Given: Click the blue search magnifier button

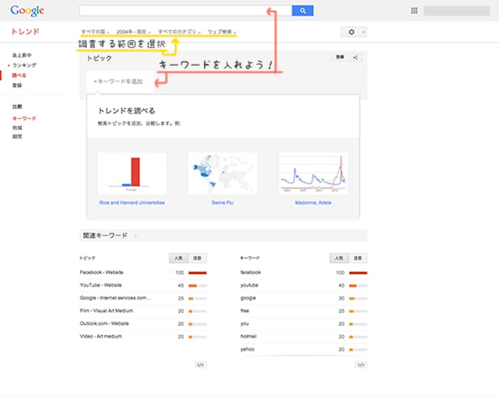Looking at the screenshot, I should coord(303,10).
